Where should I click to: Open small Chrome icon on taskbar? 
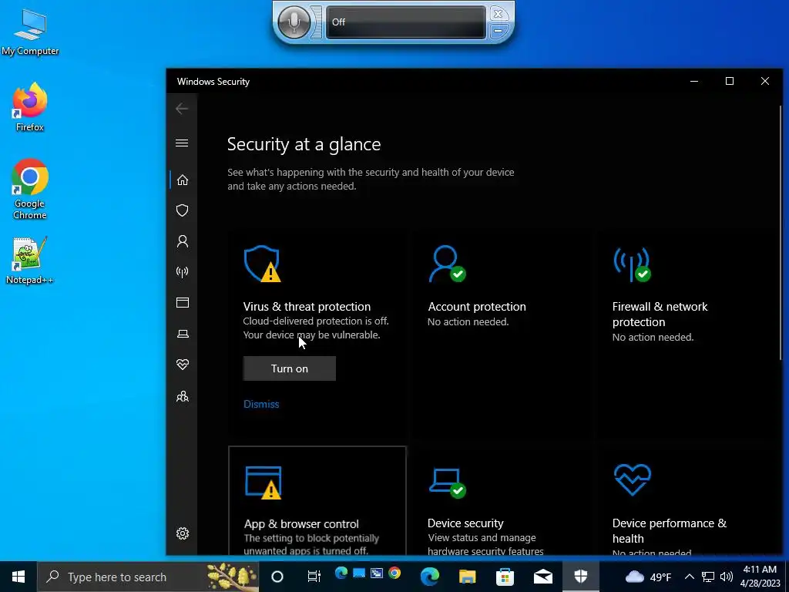[394, 573]
